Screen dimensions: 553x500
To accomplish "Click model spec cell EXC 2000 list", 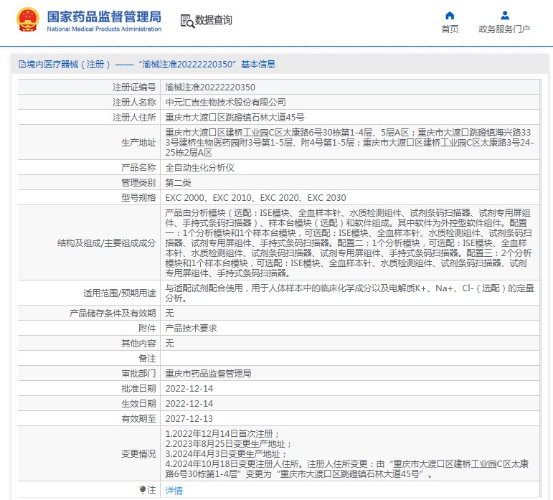I will click(255, 197).
